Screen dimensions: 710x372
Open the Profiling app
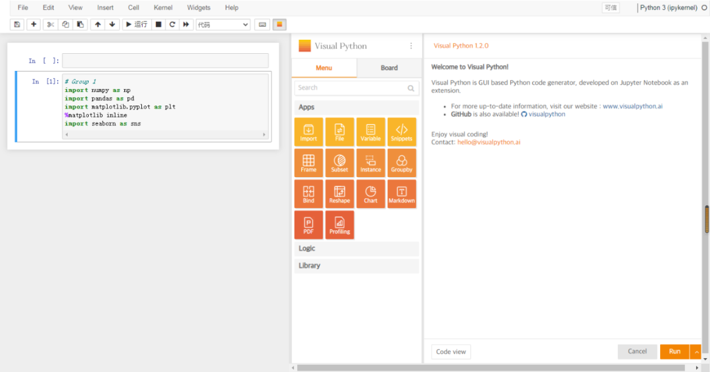pyautogui.click(x=340, y=224)
